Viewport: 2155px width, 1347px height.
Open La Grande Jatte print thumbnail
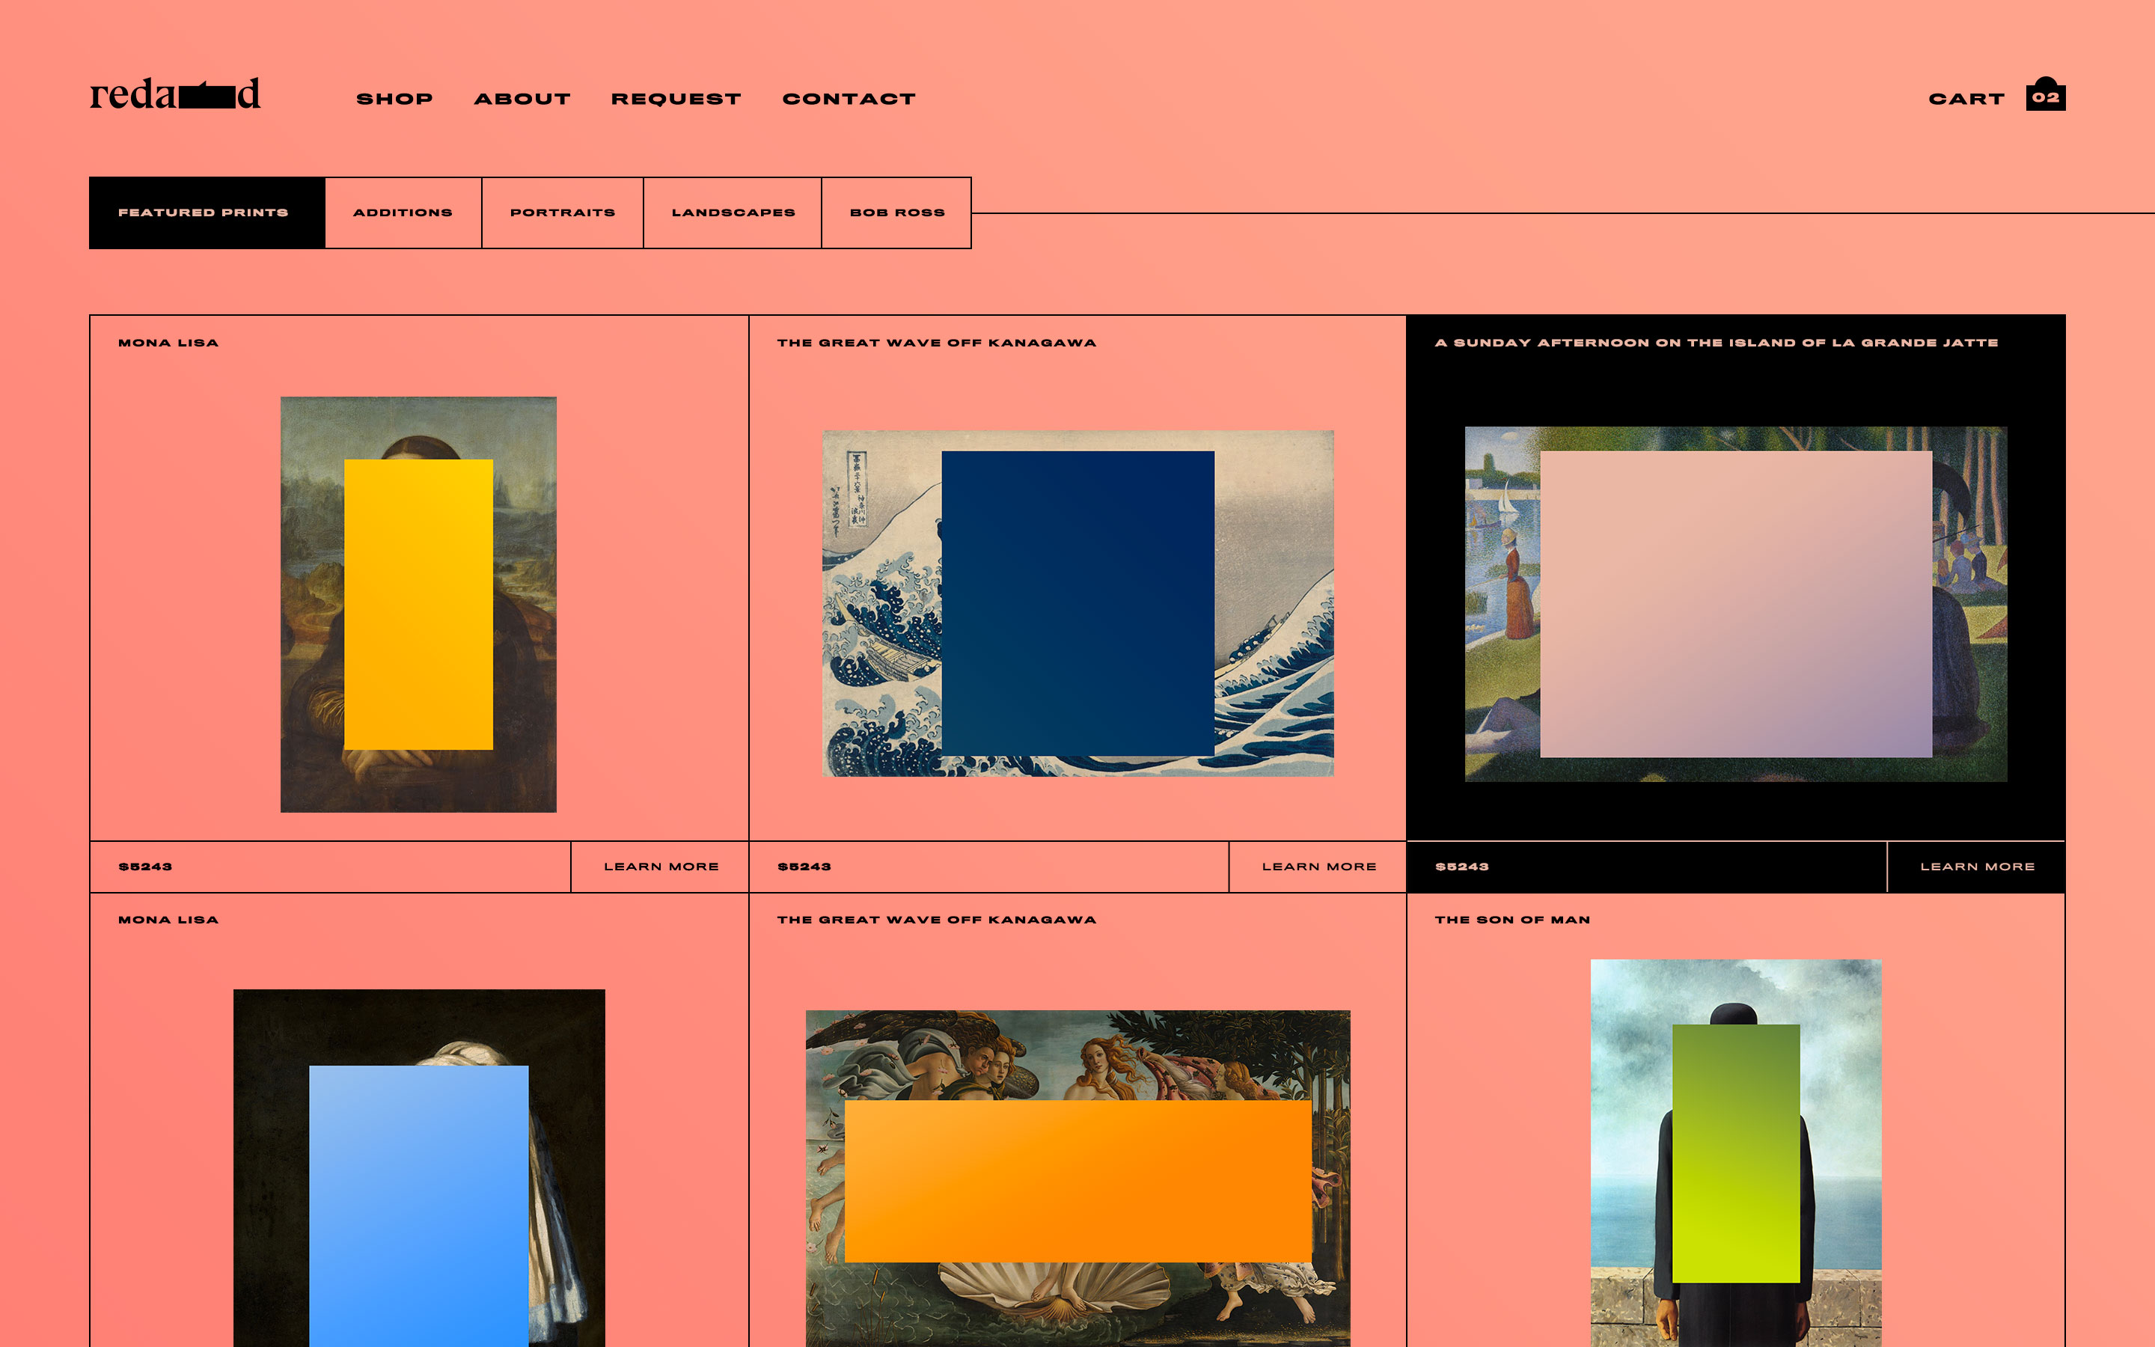(1735, 604)
